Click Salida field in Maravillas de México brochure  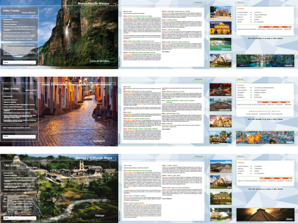[x=19, y=62]
